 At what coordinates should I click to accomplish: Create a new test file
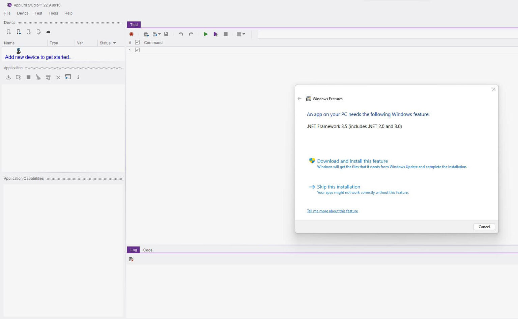coord(146,34)
